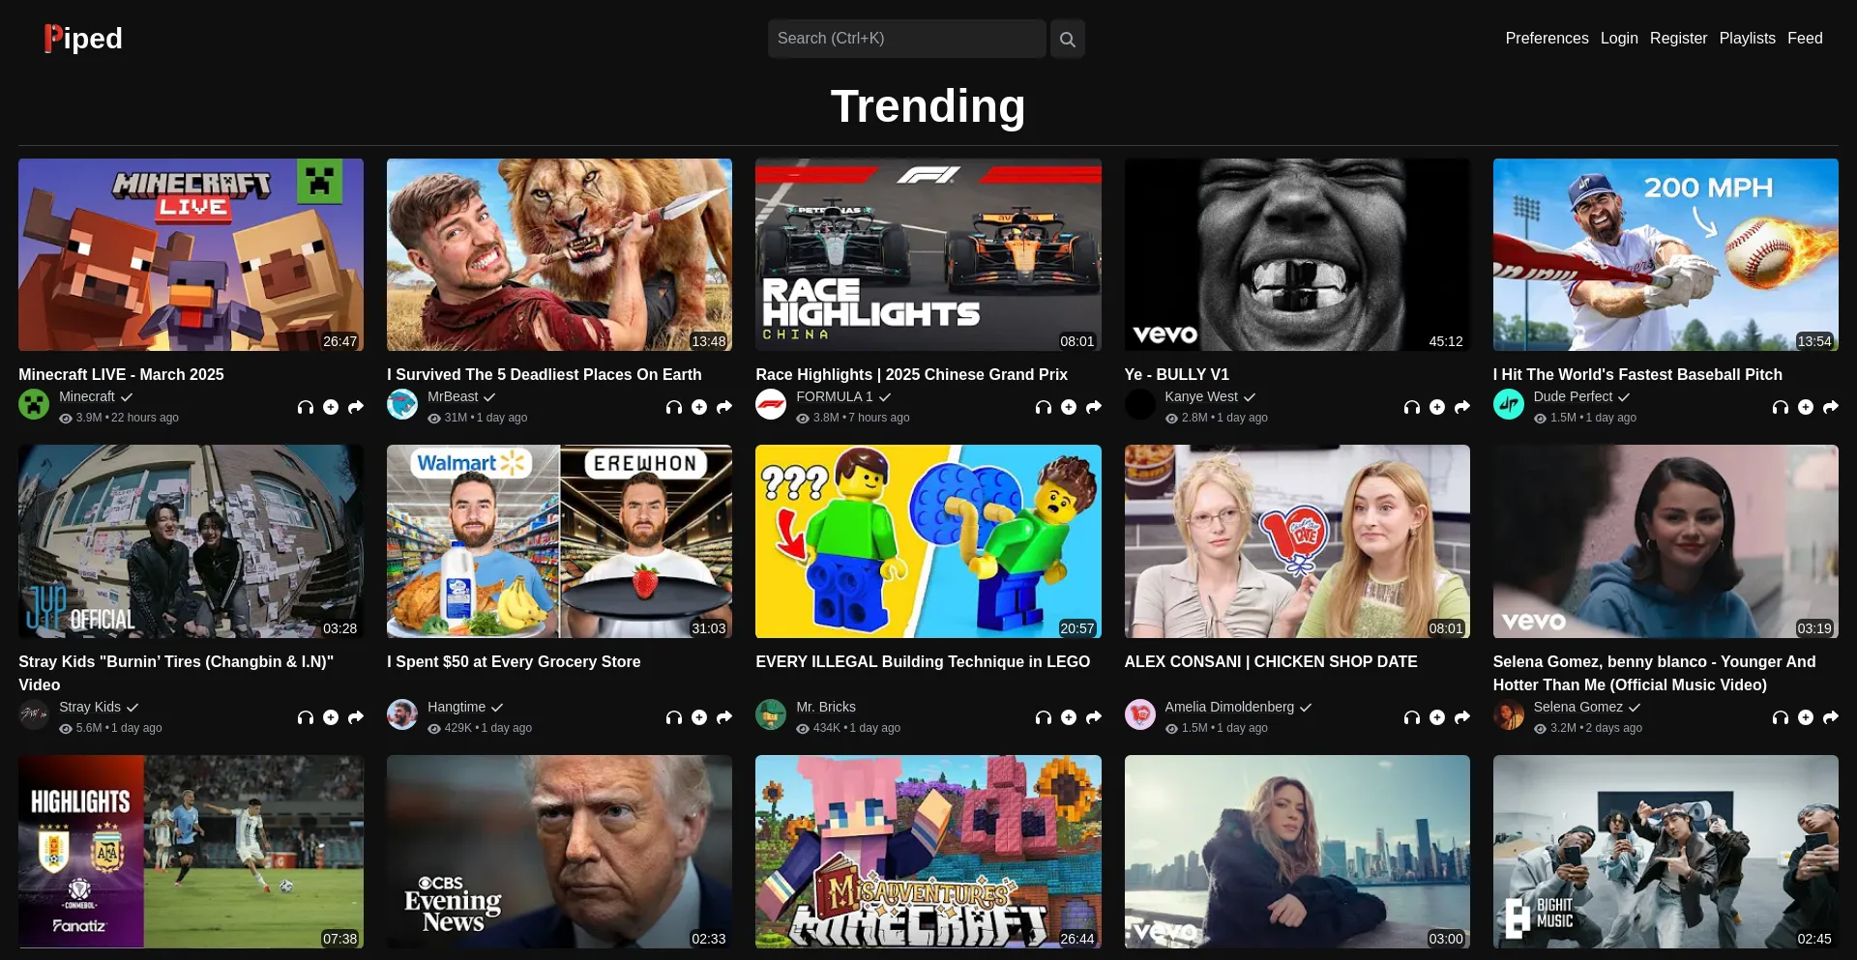The height and width of the screenshot is (960, 1857).
Task: Open the Piped logo home link
Action: pyautogui.click(x=82, y=38)
